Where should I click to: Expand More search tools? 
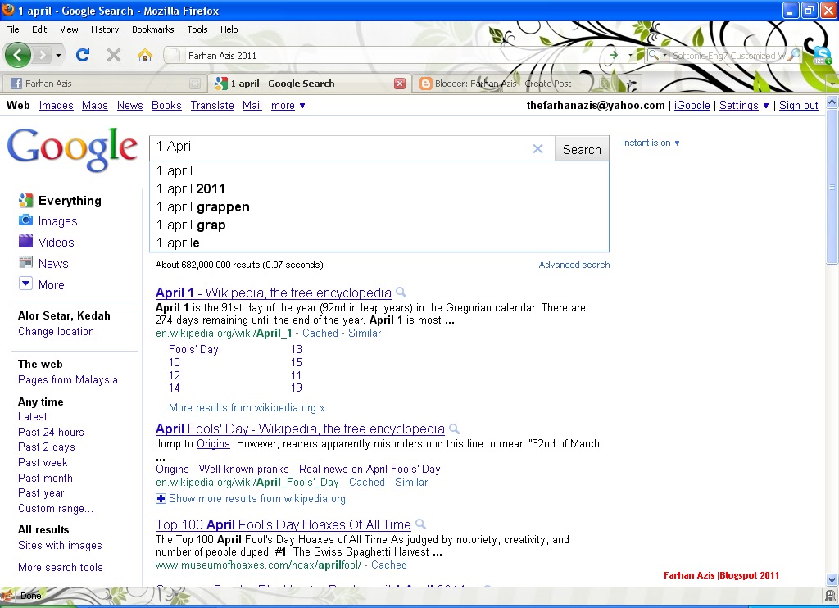61,567
